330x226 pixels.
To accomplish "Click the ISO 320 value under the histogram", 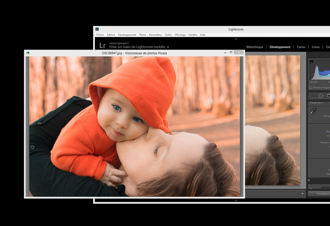I will click(314, 82).
